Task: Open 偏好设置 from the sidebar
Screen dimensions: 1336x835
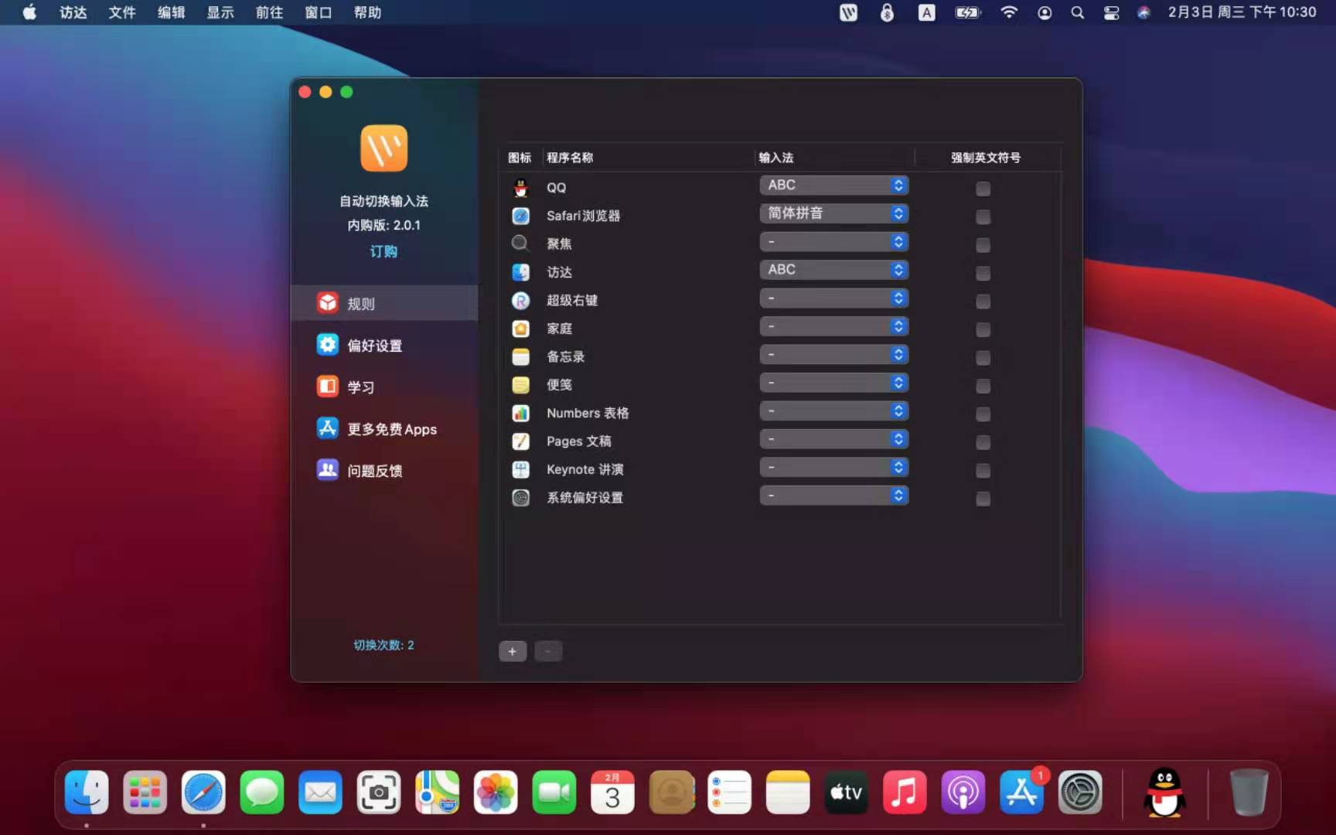Action: click(x=375, y=346)
